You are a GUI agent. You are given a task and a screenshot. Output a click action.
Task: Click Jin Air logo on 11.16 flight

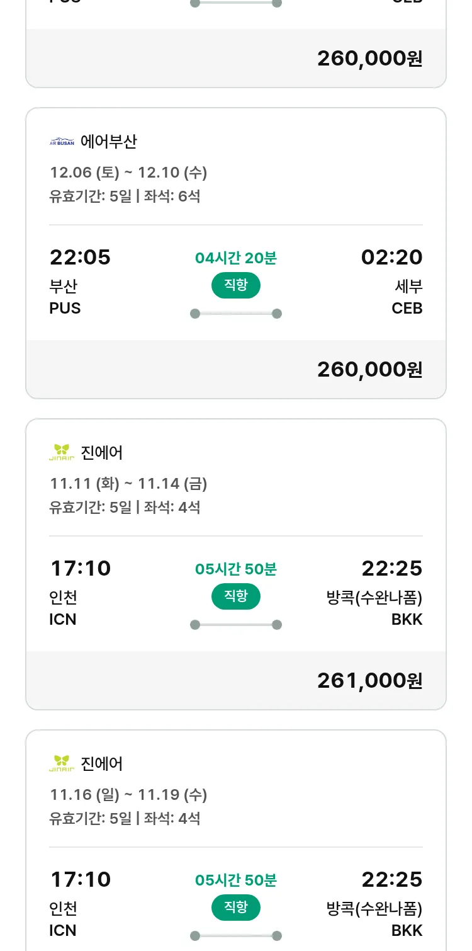coord(62,763)
